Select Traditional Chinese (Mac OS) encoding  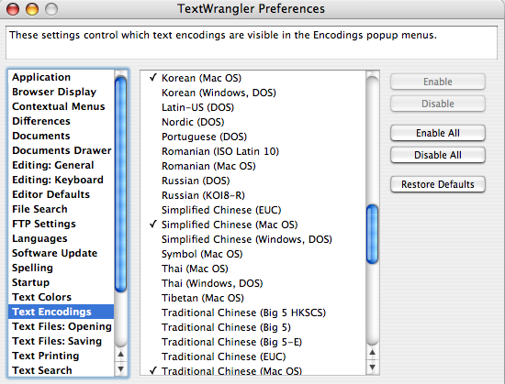click(253, 370)
